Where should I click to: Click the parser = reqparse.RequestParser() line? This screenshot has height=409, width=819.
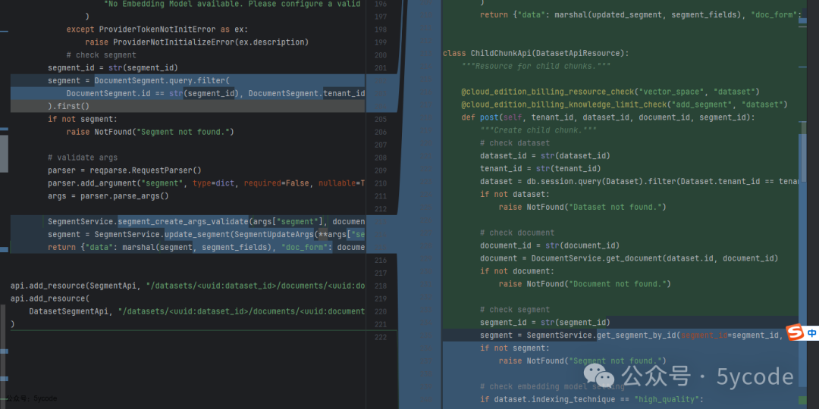coord(124,170)
